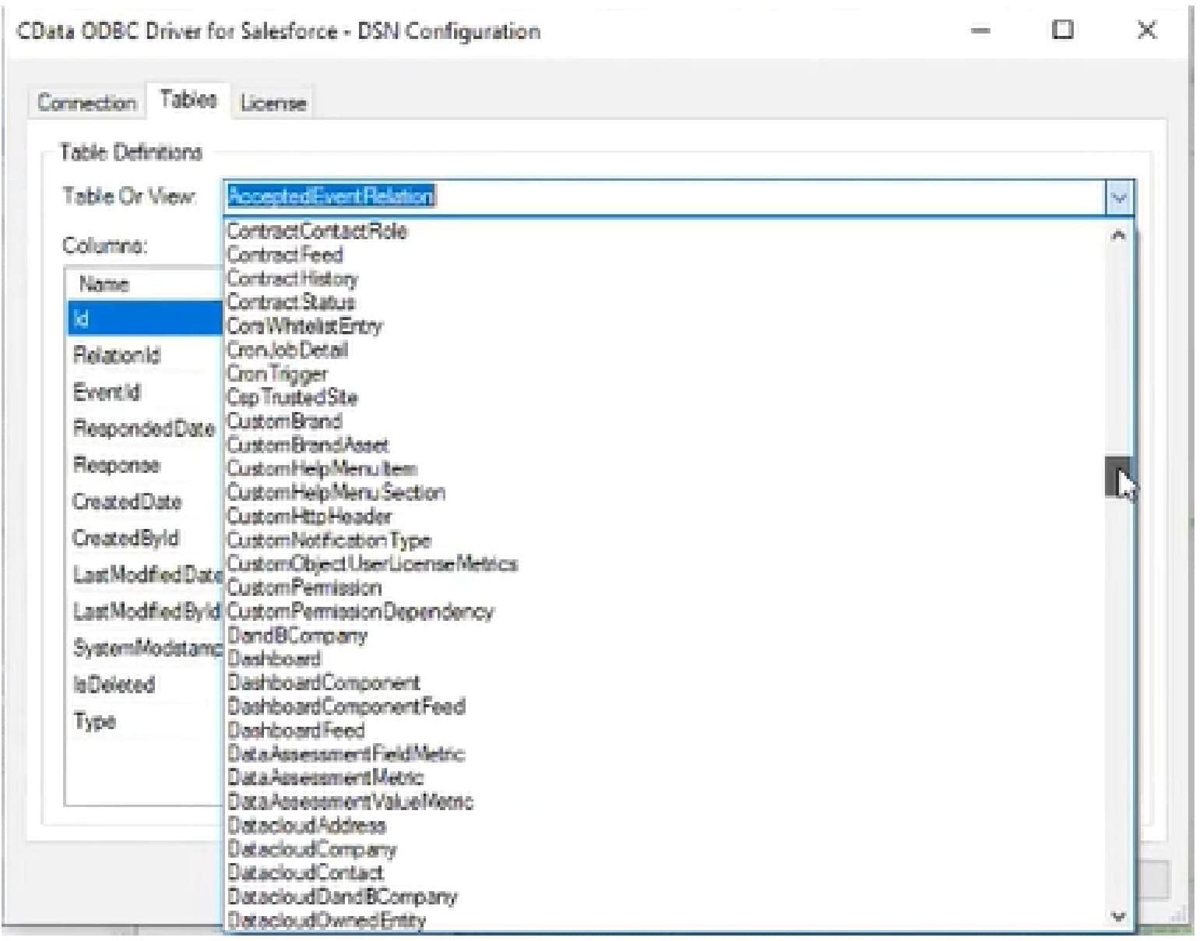The height and width of the screenshot is (941, 1203).
Task: Click the dropdown list scroll up arrow
Action: pyautogui.click(x=1118, y=235)
